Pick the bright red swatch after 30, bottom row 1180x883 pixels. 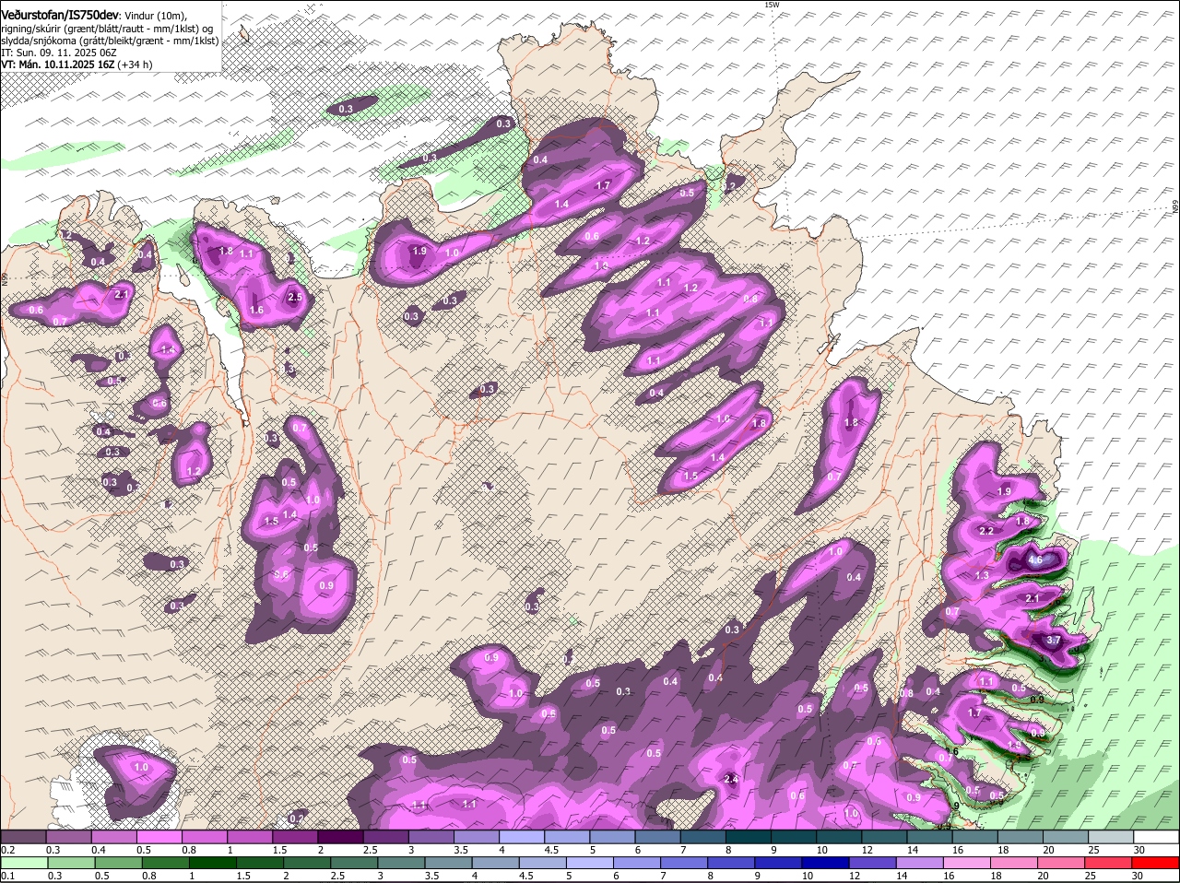[1157, 863]
